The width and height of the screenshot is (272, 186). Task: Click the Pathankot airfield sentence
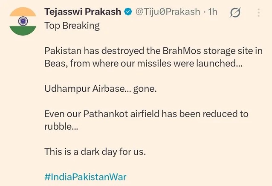(146, 120)
